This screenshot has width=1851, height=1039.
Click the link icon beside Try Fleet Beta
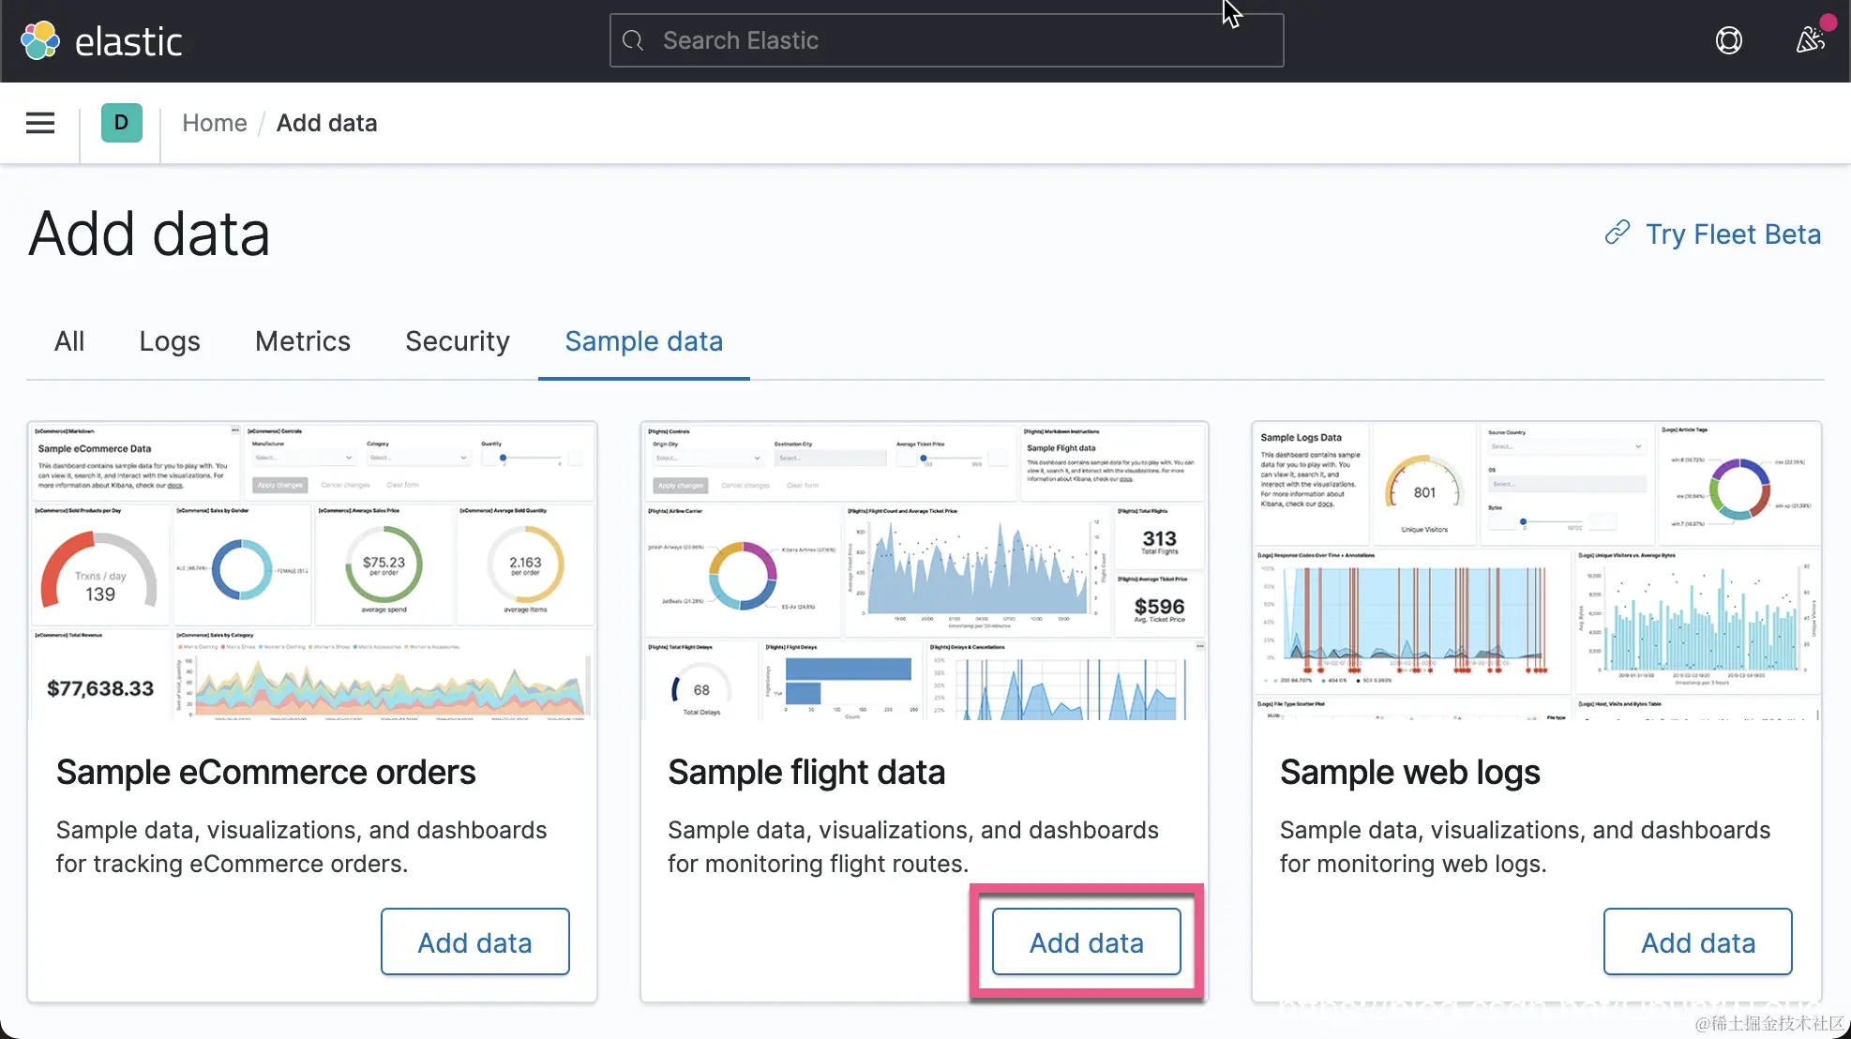click(x=1618, y=233)
